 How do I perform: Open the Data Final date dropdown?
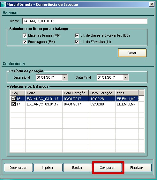(x=126, y=77)
